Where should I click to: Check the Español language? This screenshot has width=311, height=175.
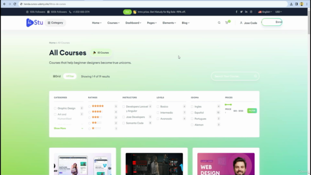(192, 113)
